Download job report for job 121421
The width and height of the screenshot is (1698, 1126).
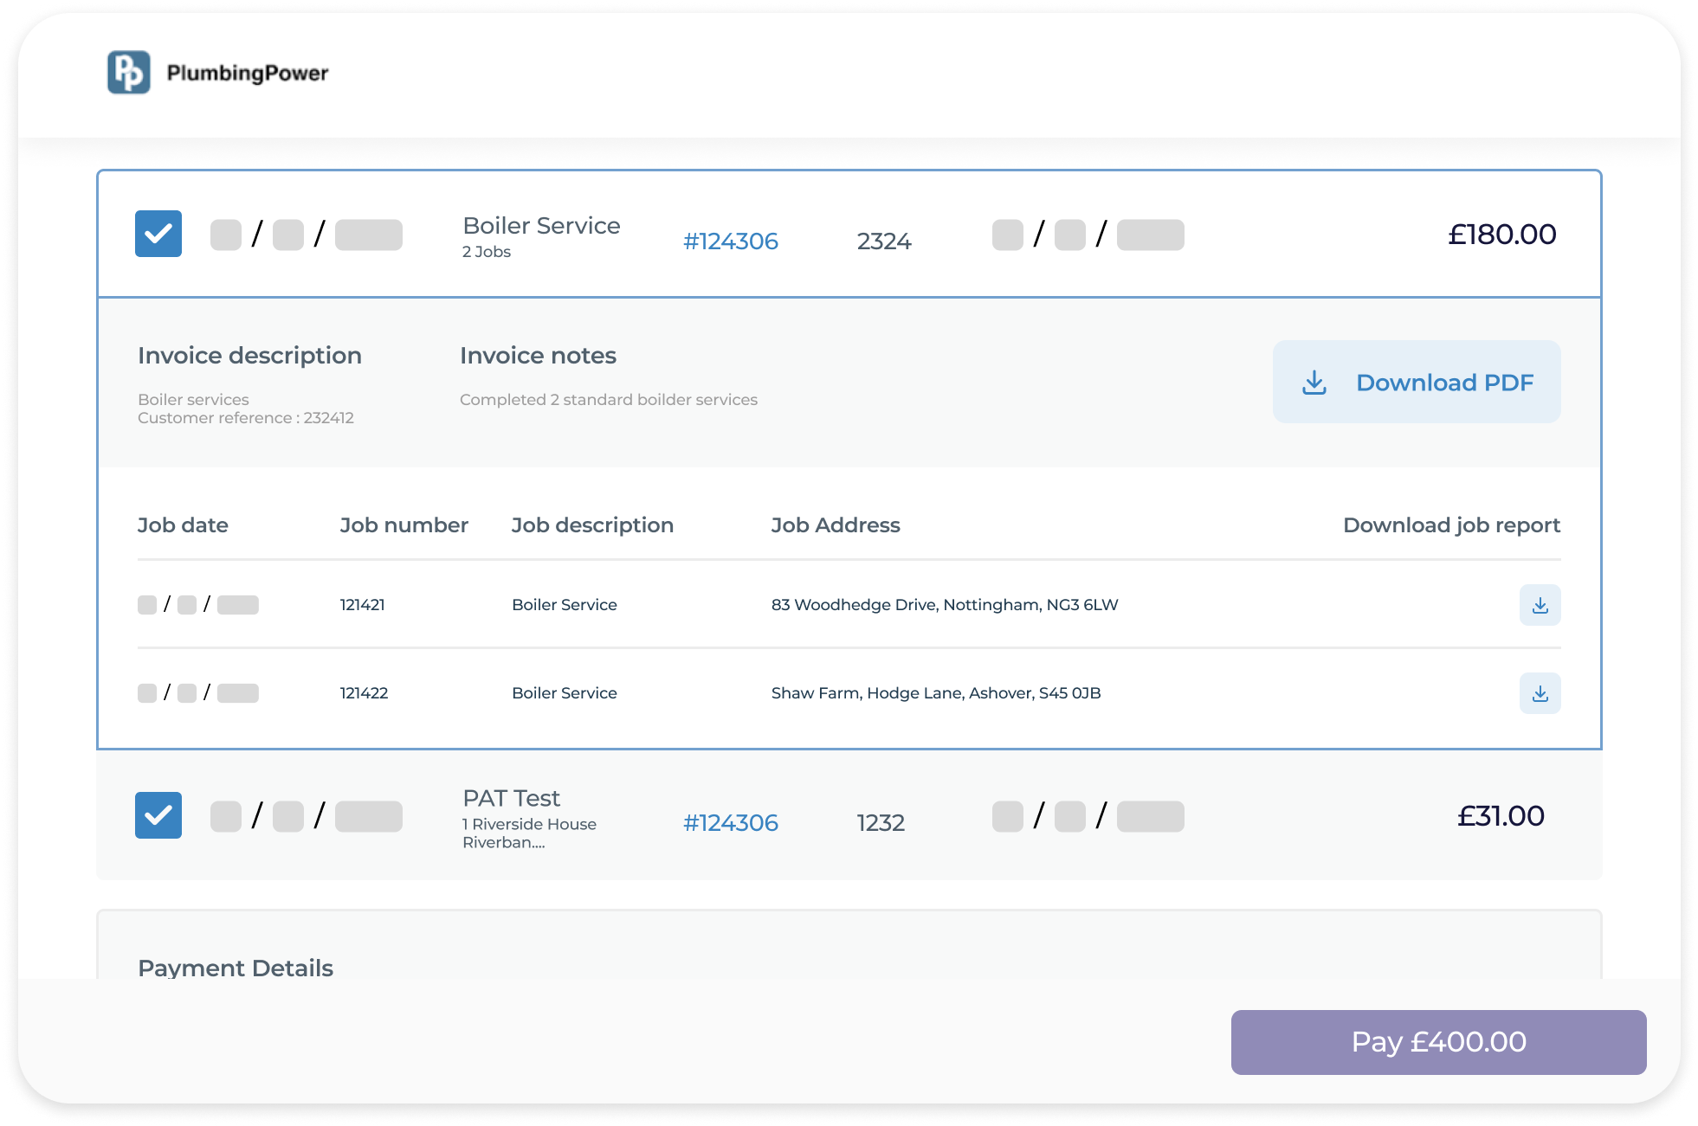coord(1540,605)
